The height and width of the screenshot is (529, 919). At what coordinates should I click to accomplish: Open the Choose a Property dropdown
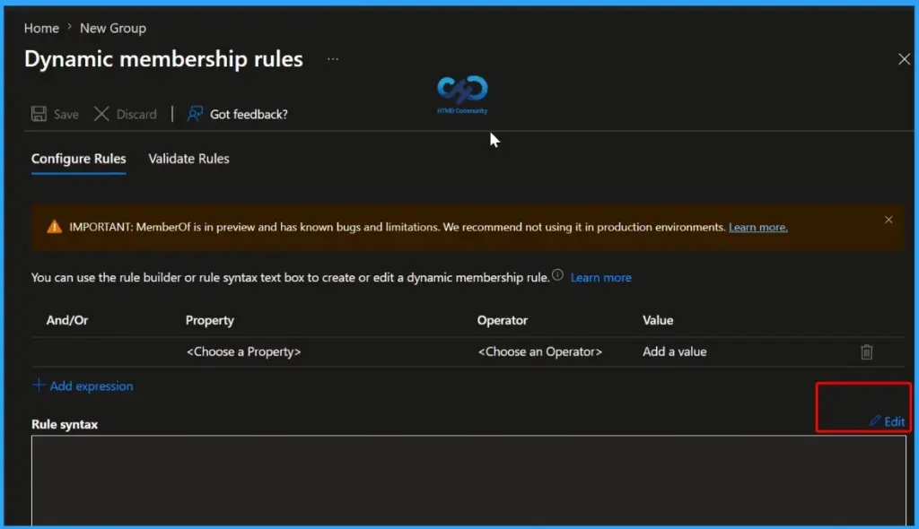tap(243, 351)
